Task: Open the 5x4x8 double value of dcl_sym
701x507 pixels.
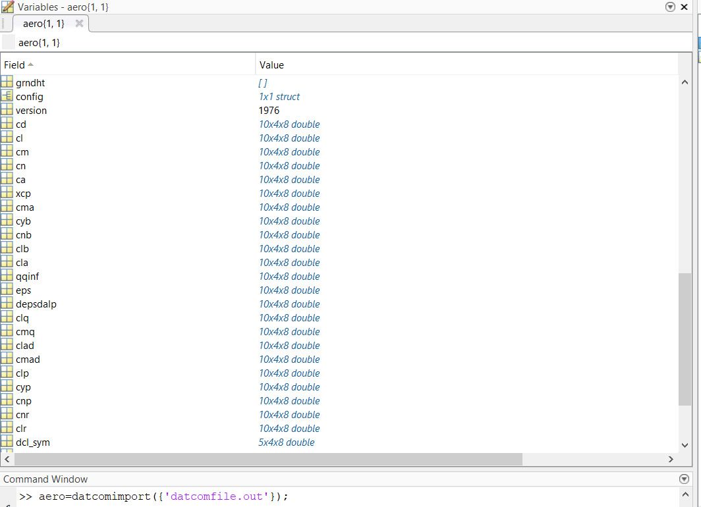Action: coord(287,442)
